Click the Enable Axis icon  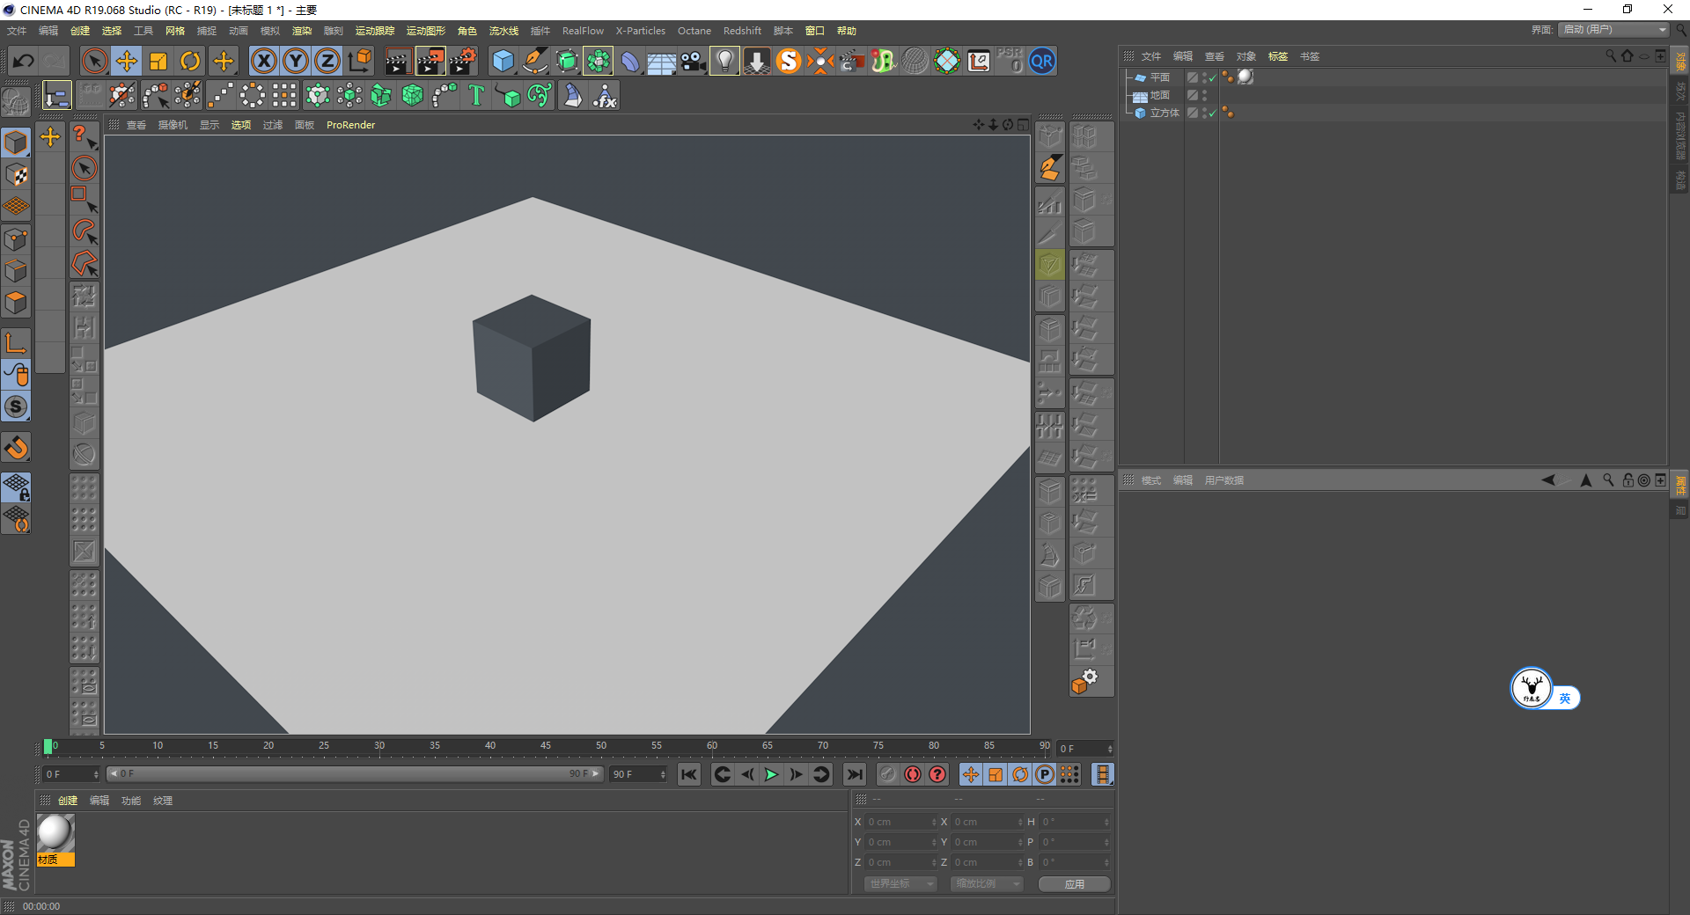click(x=16, y=342)
